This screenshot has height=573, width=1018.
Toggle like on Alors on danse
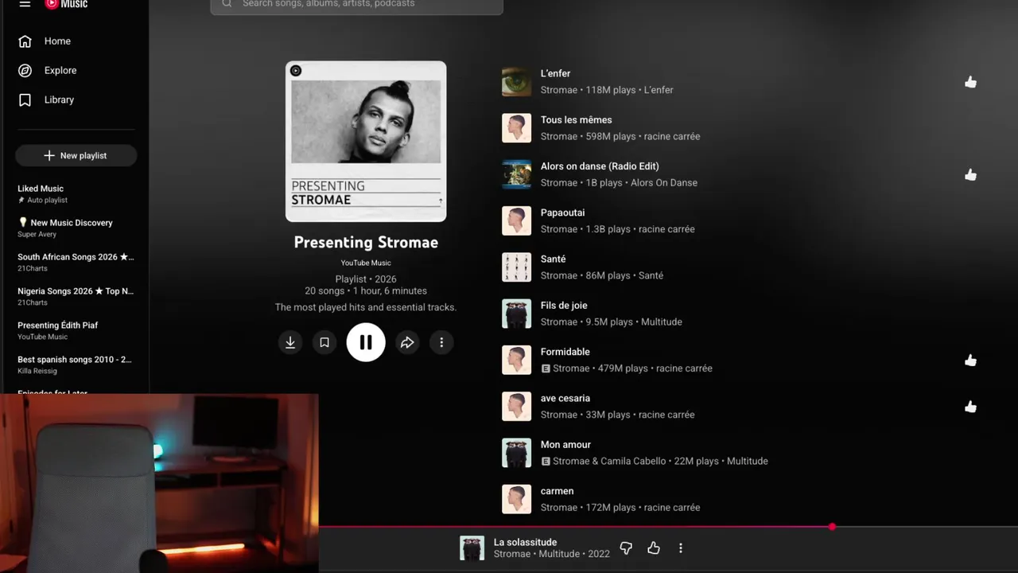970,175
